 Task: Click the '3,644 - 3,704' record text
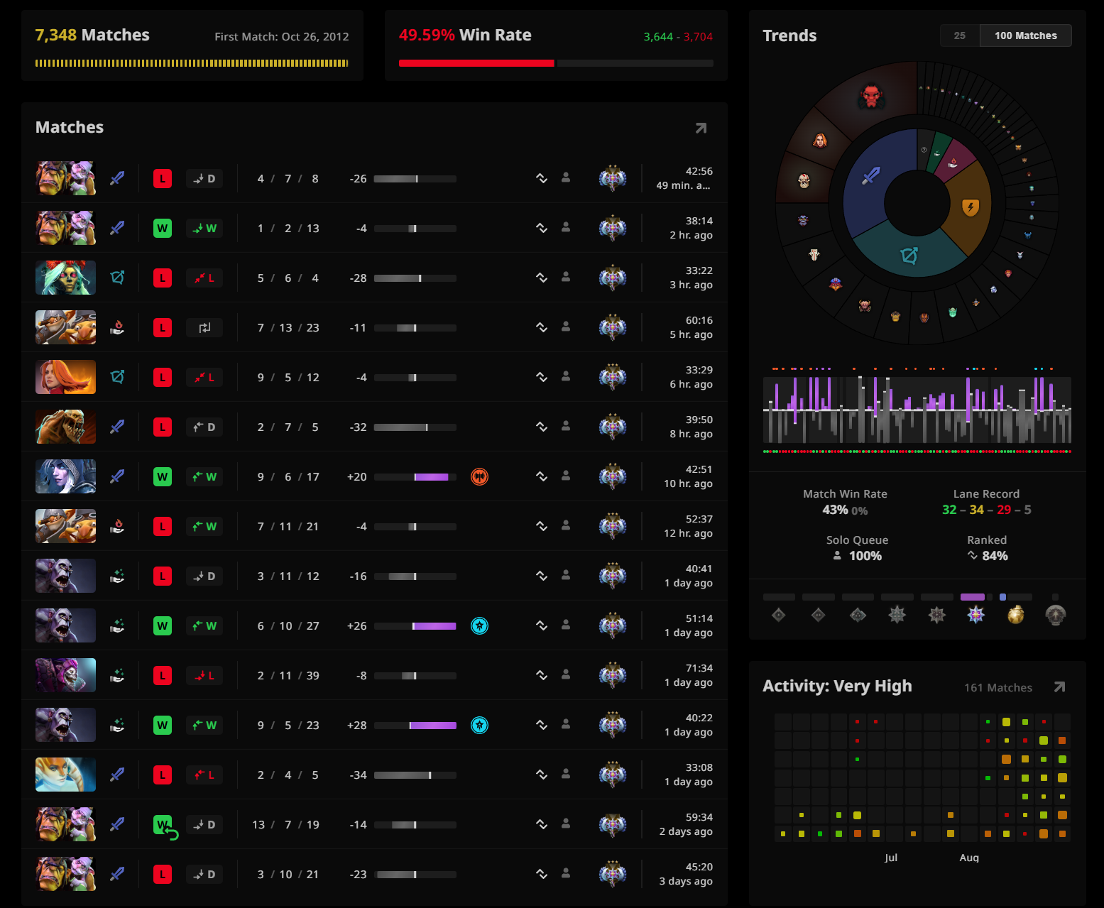[x=678, y=36]
